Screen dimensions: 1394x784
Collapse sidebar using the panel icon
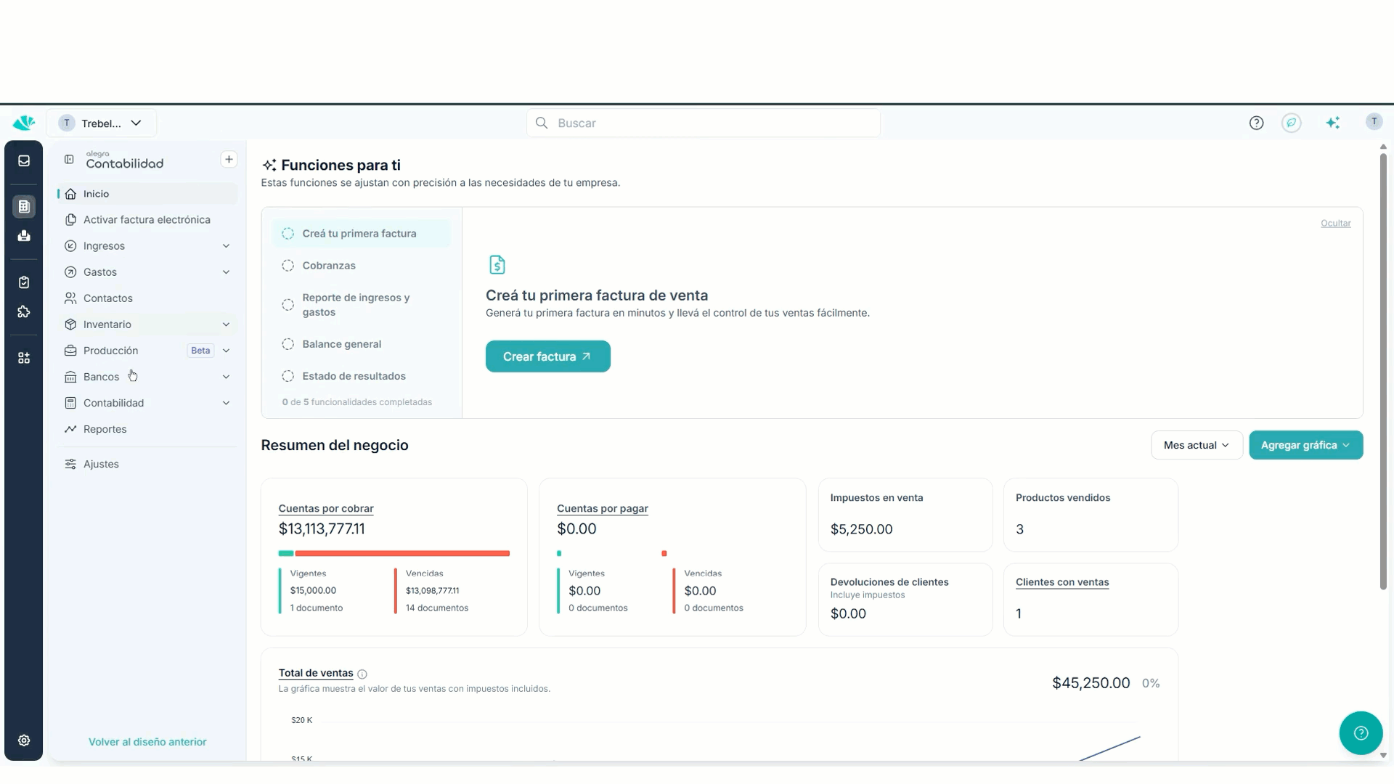[69, 160]
